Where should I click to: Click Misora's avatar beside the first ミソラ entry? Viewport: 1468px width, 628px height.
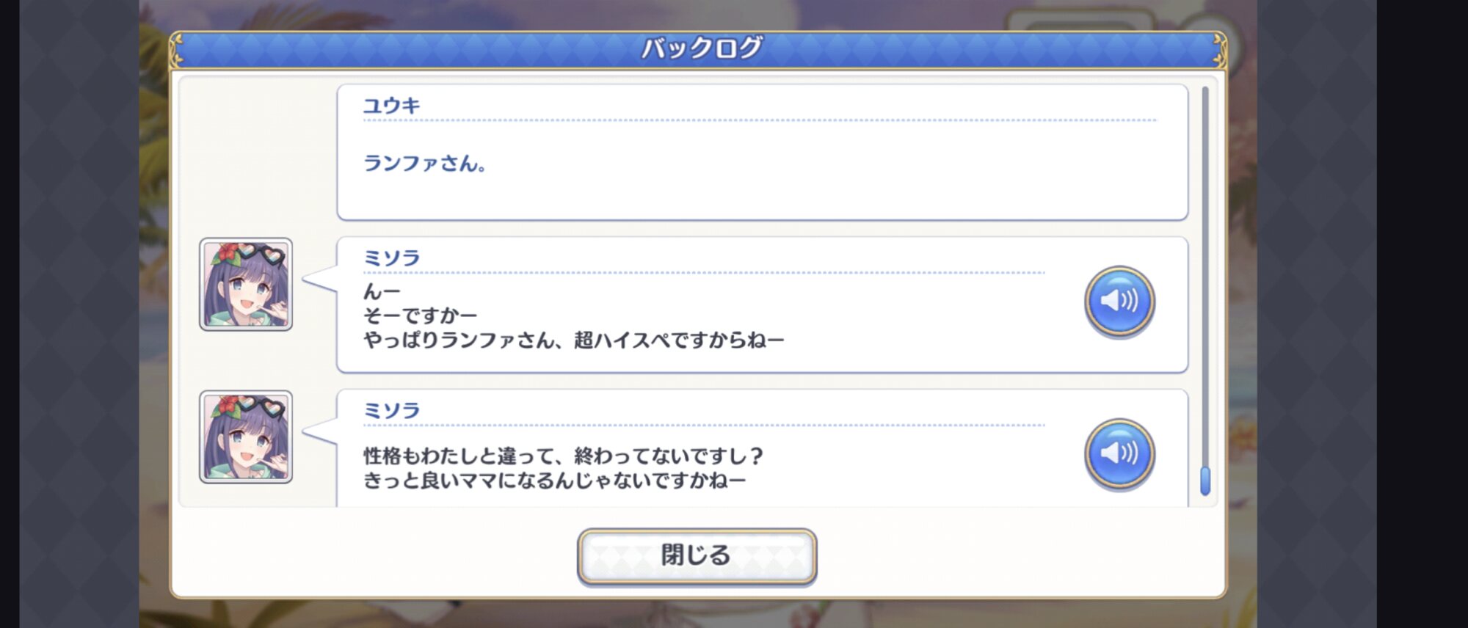click(246, 285)
